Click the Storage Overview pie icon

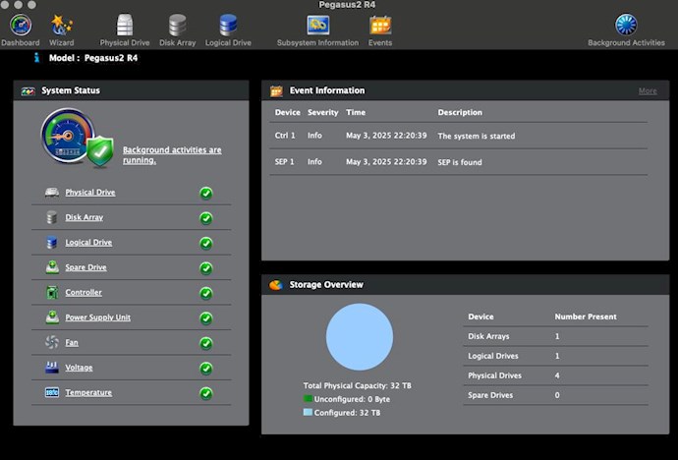276,285
